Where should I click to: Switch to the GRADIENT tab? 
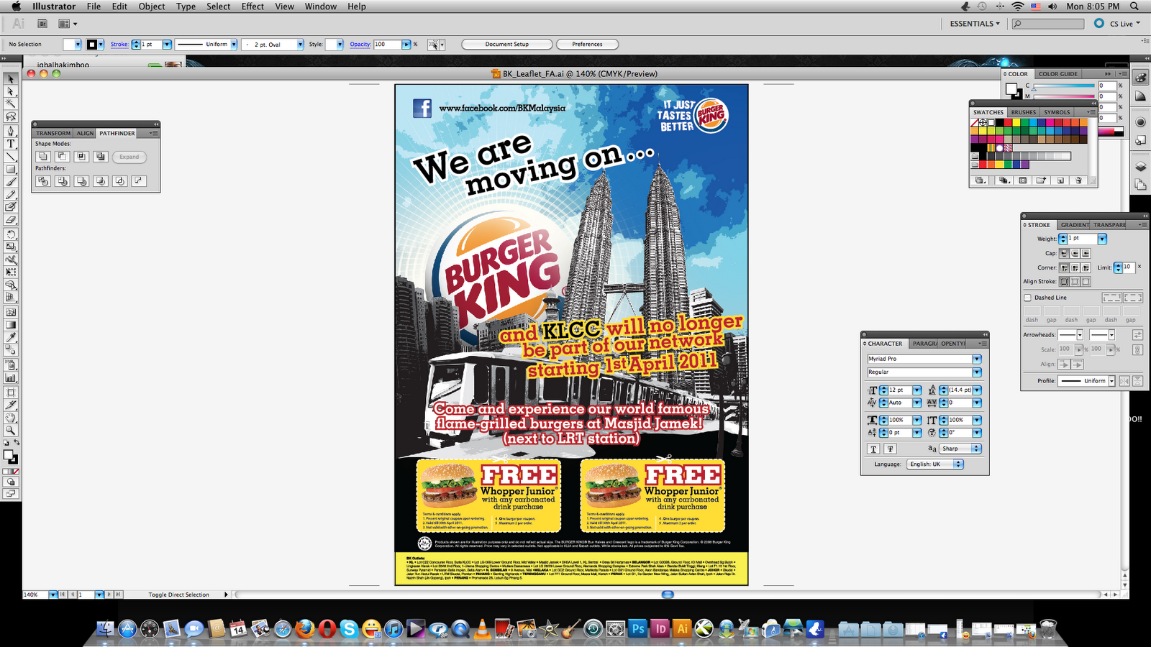[x=1075, y=225]
